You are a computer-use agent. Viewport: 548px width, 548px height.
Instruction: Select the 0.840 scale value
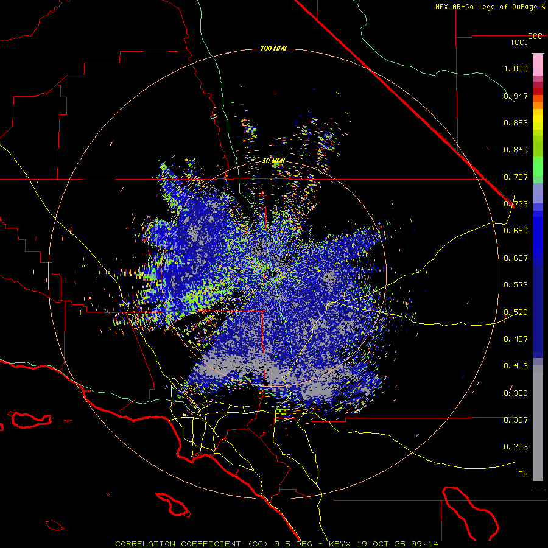[x=516, y=150]
